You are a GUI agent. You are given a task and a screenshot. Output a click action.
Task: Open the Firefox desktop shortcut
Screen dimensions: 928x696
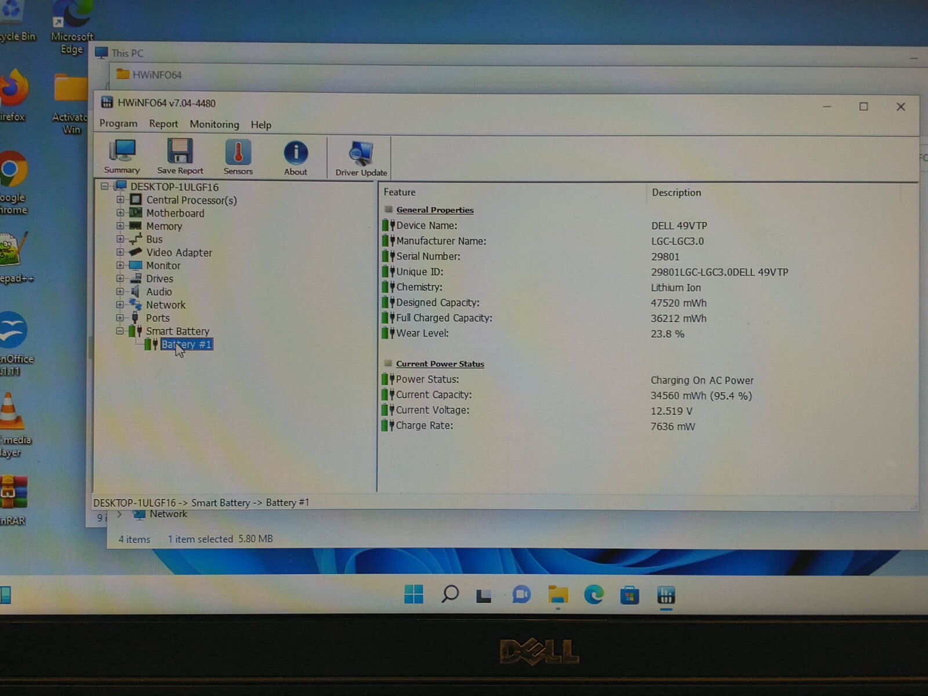(13, 96)
